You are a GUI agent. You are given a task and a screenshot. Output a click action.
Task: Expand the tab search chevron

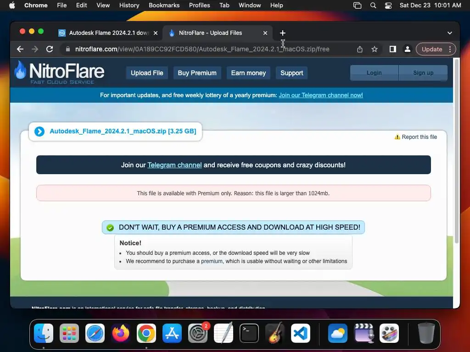pyautogui.click(x=450, y=33)
